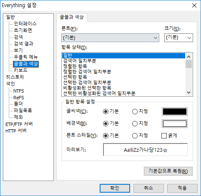This screenshot has width=201, height=196.
Task: Select 검색어 일치부분 list item
Action: click(x=123, y=61)
